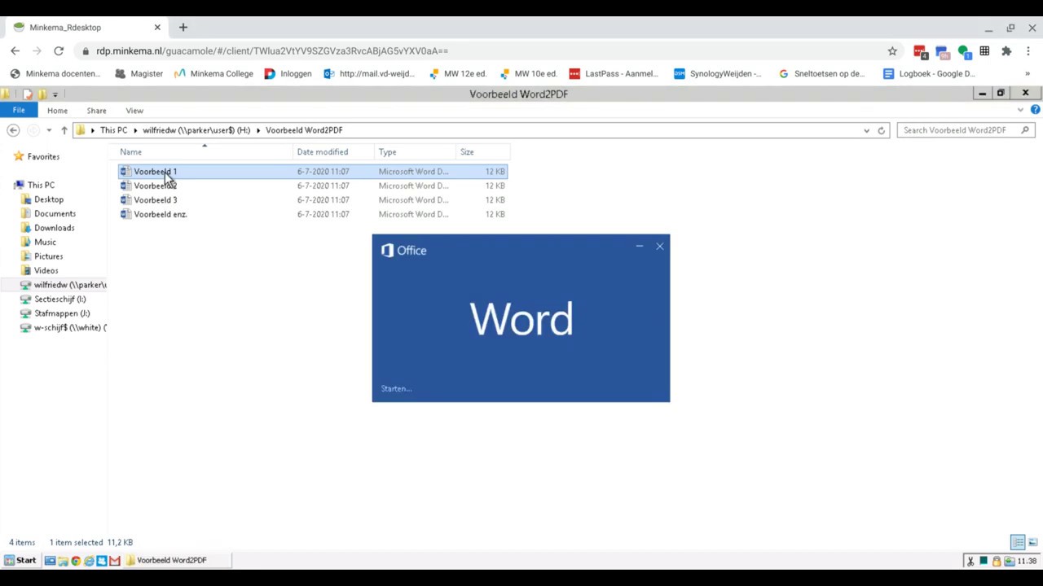Close the Word splash screen

(x=659, y=246)
